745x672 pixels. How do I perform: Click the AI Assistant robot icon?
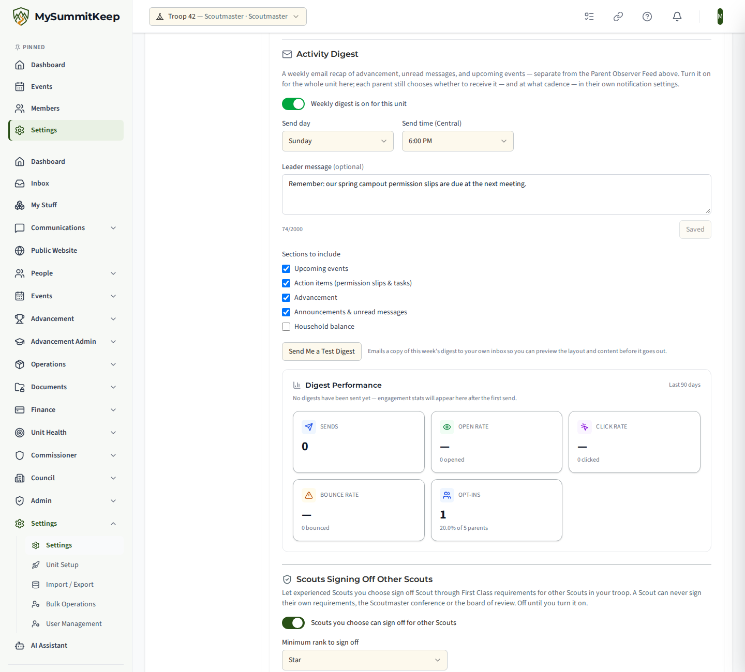pos(20,646)
